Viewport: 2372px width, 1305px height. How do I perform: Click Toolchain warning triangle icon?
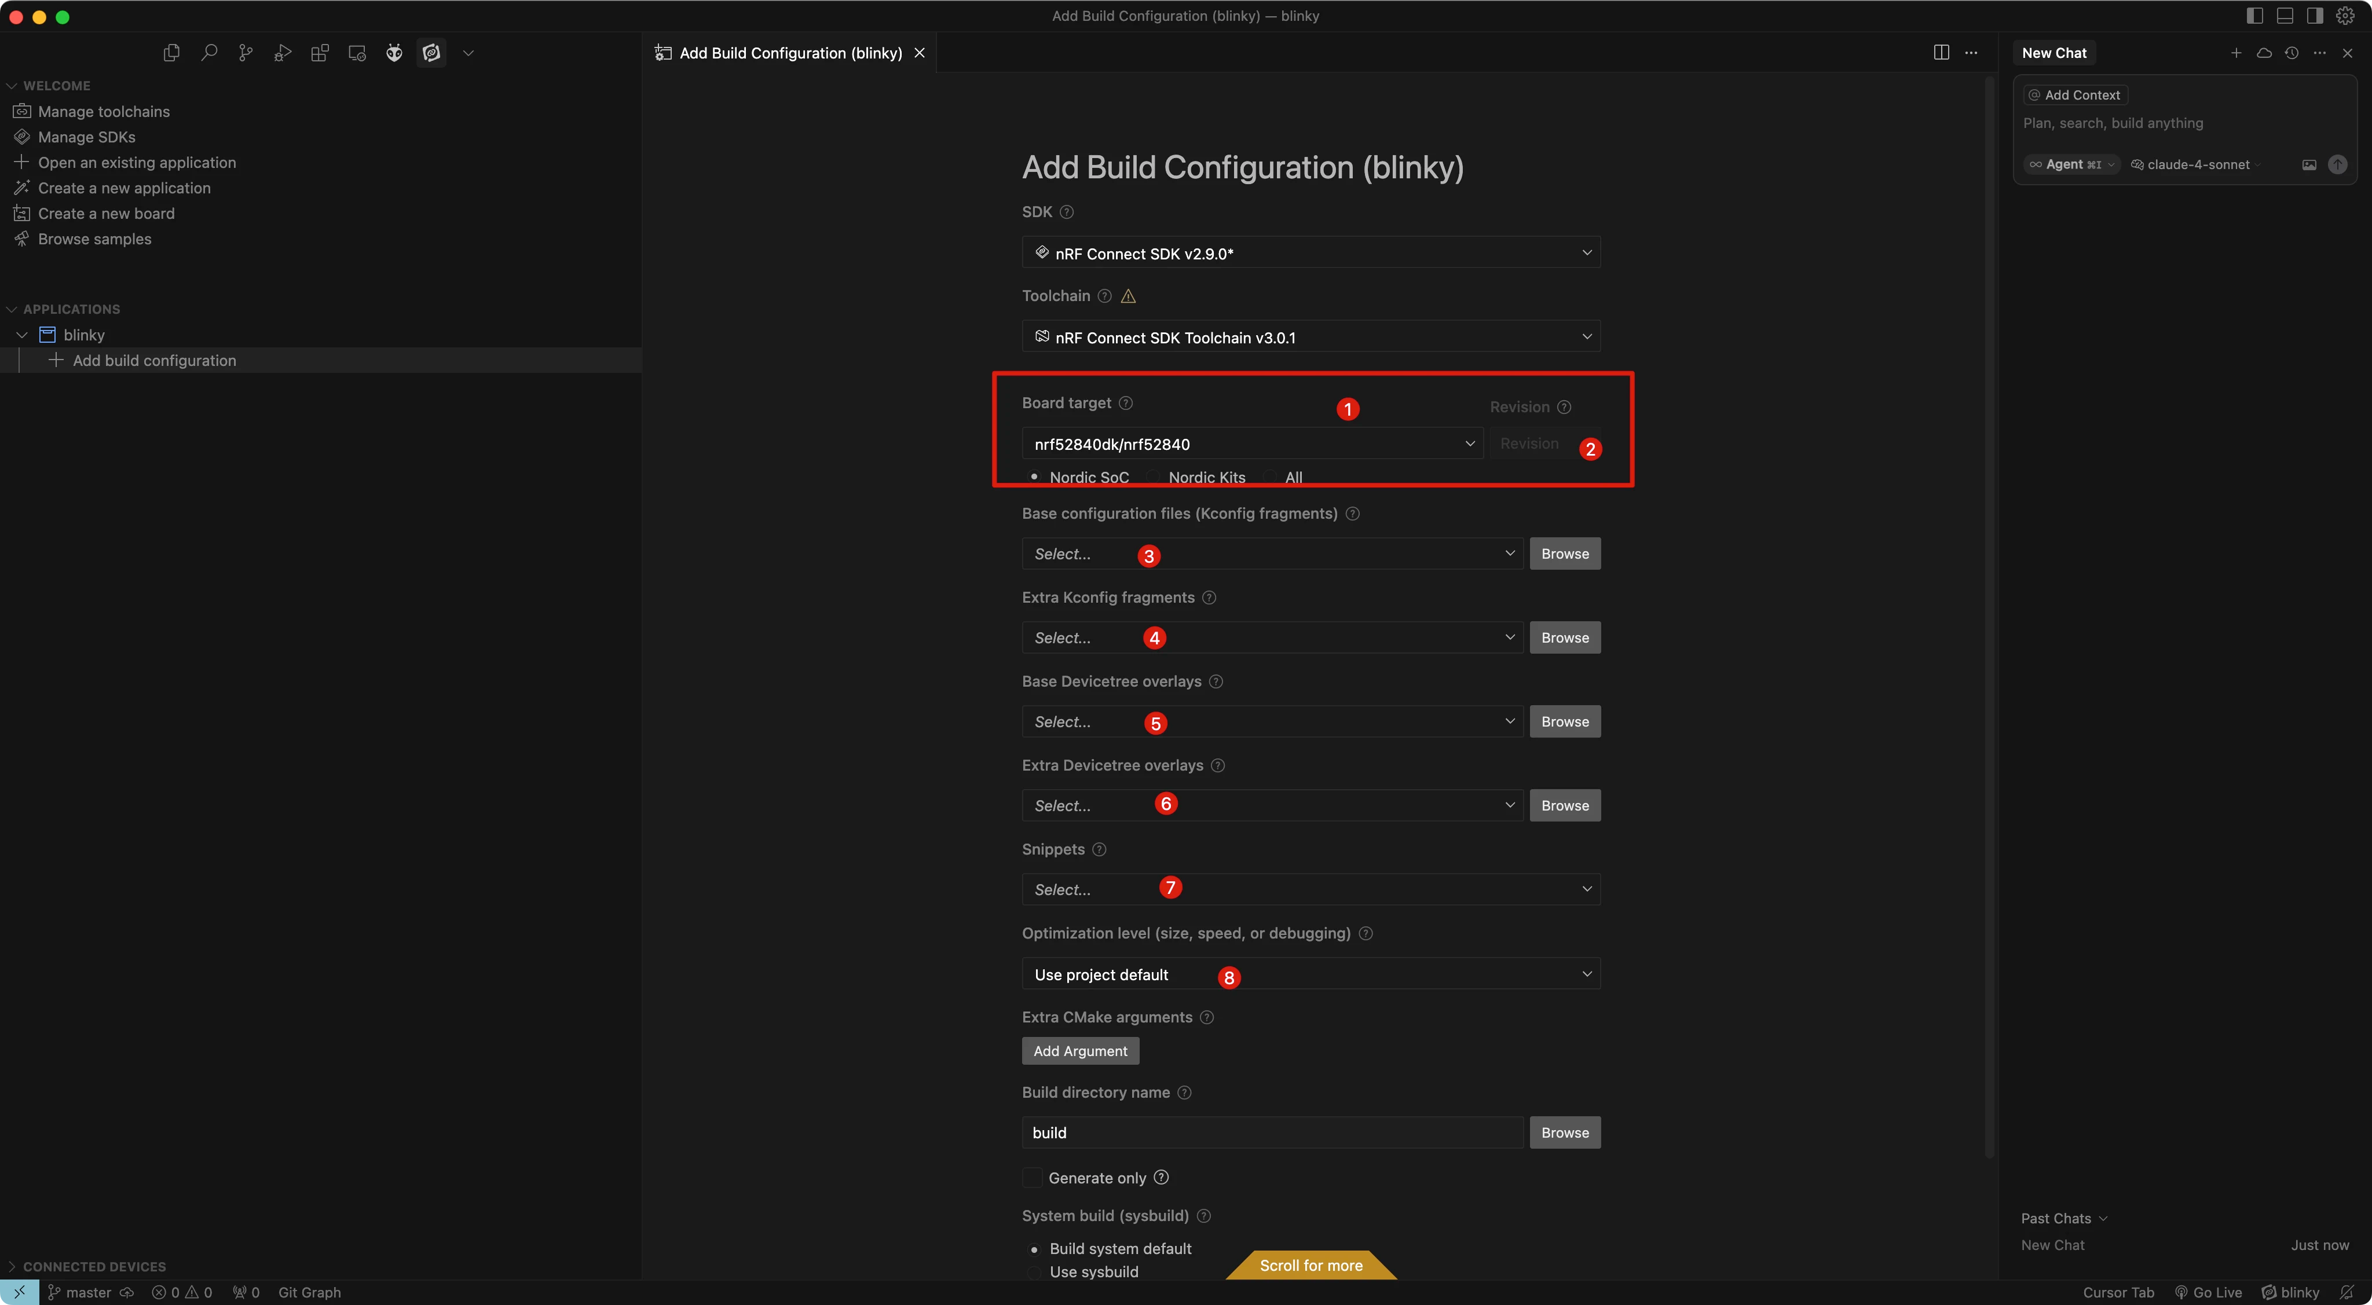tap(1128, 295)
